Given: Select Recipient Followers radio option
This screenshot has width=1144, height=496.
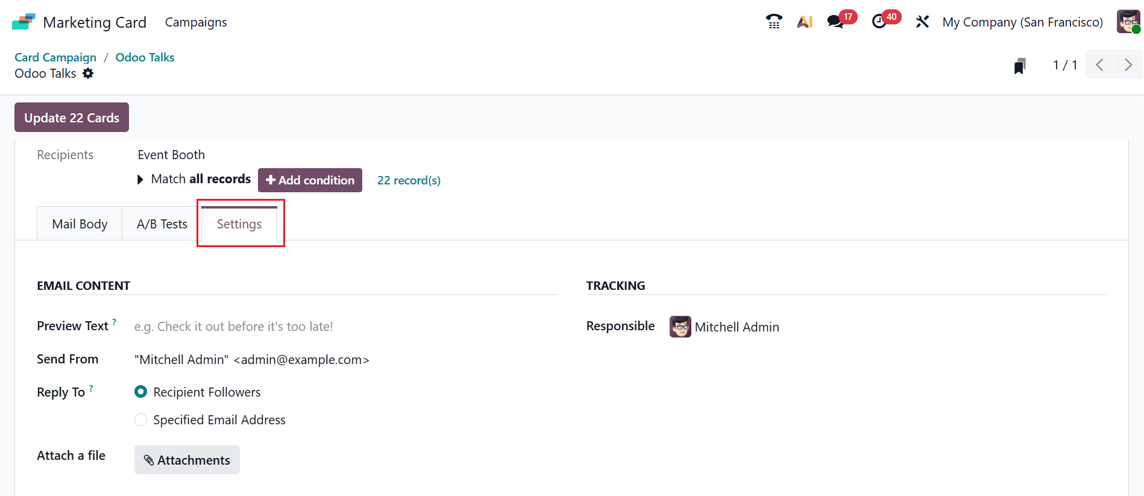Looking at the screenshot, I should [x=140, y=392].
